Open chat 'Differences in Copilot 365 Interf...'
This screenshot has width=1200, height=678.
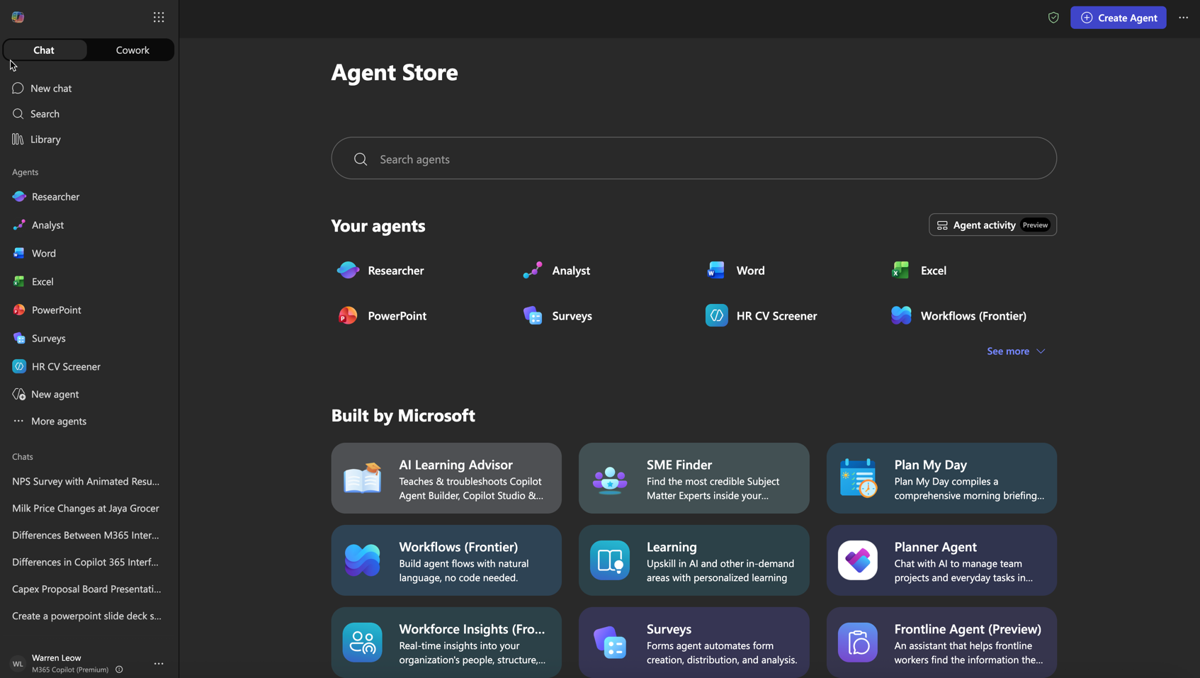(86, 562)
